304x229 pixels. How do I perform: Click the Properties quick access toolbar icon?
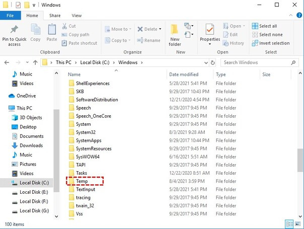click(18, 5)
